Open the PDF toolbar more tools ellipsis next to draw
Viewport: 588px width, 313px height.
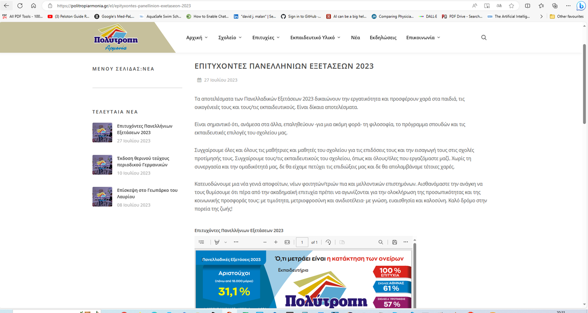[236, 242]
